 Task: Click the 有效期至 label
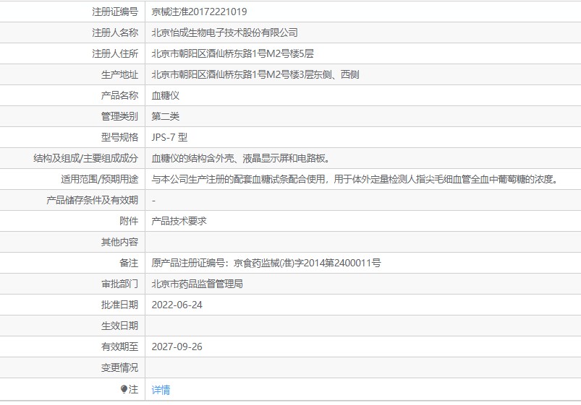[119, 347]
